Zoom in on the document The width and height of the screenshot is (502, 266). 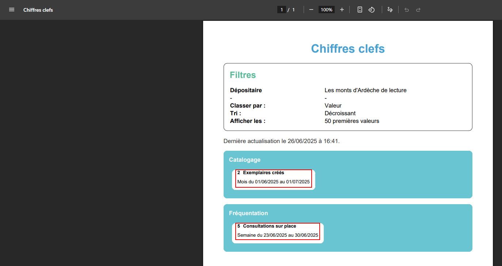coord(342,10)
